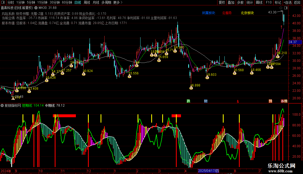Open the F10 company info

point(269,2)
